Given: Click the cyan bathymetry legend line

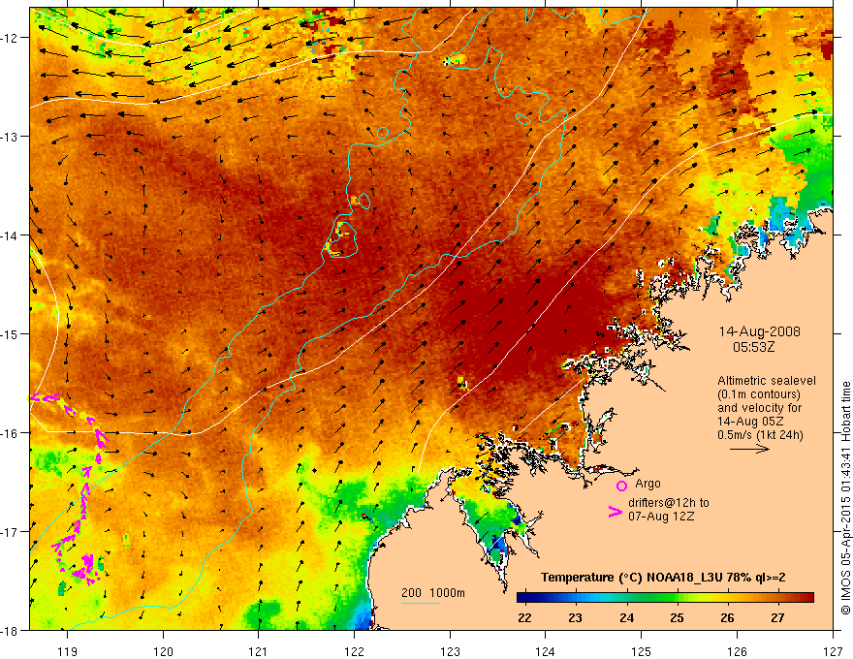Looking at the screenshot, I should coord(421,603).
